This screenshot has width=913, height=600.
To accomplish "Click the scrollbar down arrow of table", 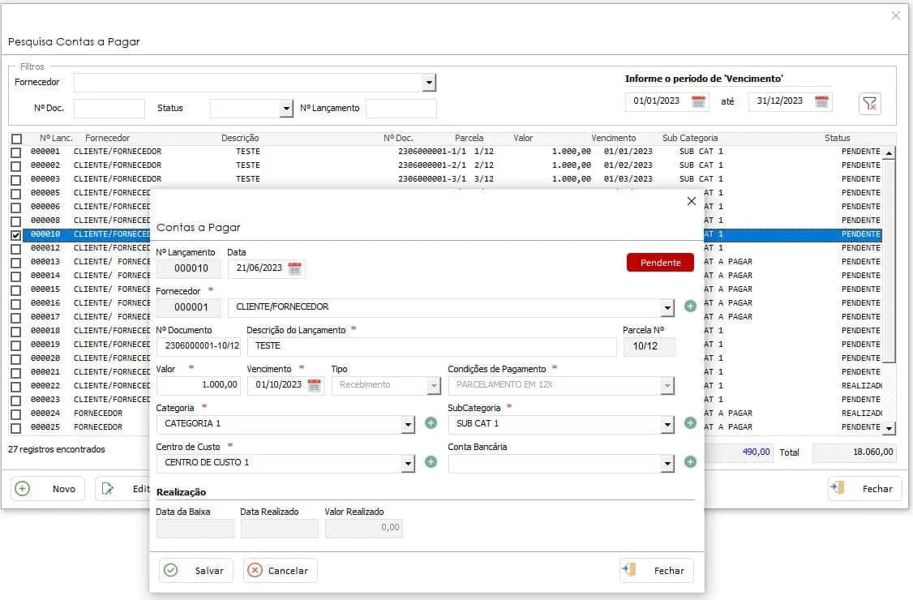I will (x=889, y=428).
